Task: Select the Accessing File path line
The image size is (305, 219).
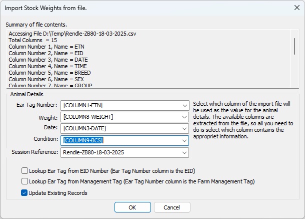Action: click(x=72, y=34)
